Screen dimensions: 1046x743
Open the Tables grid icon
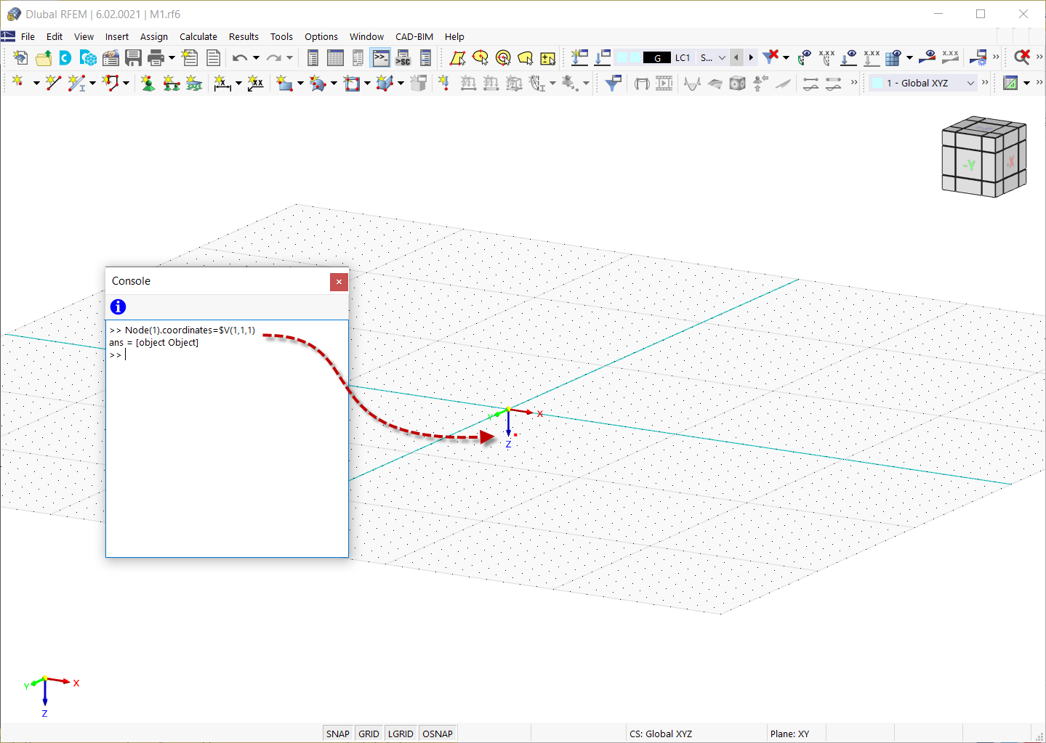[x=335, y=58]
